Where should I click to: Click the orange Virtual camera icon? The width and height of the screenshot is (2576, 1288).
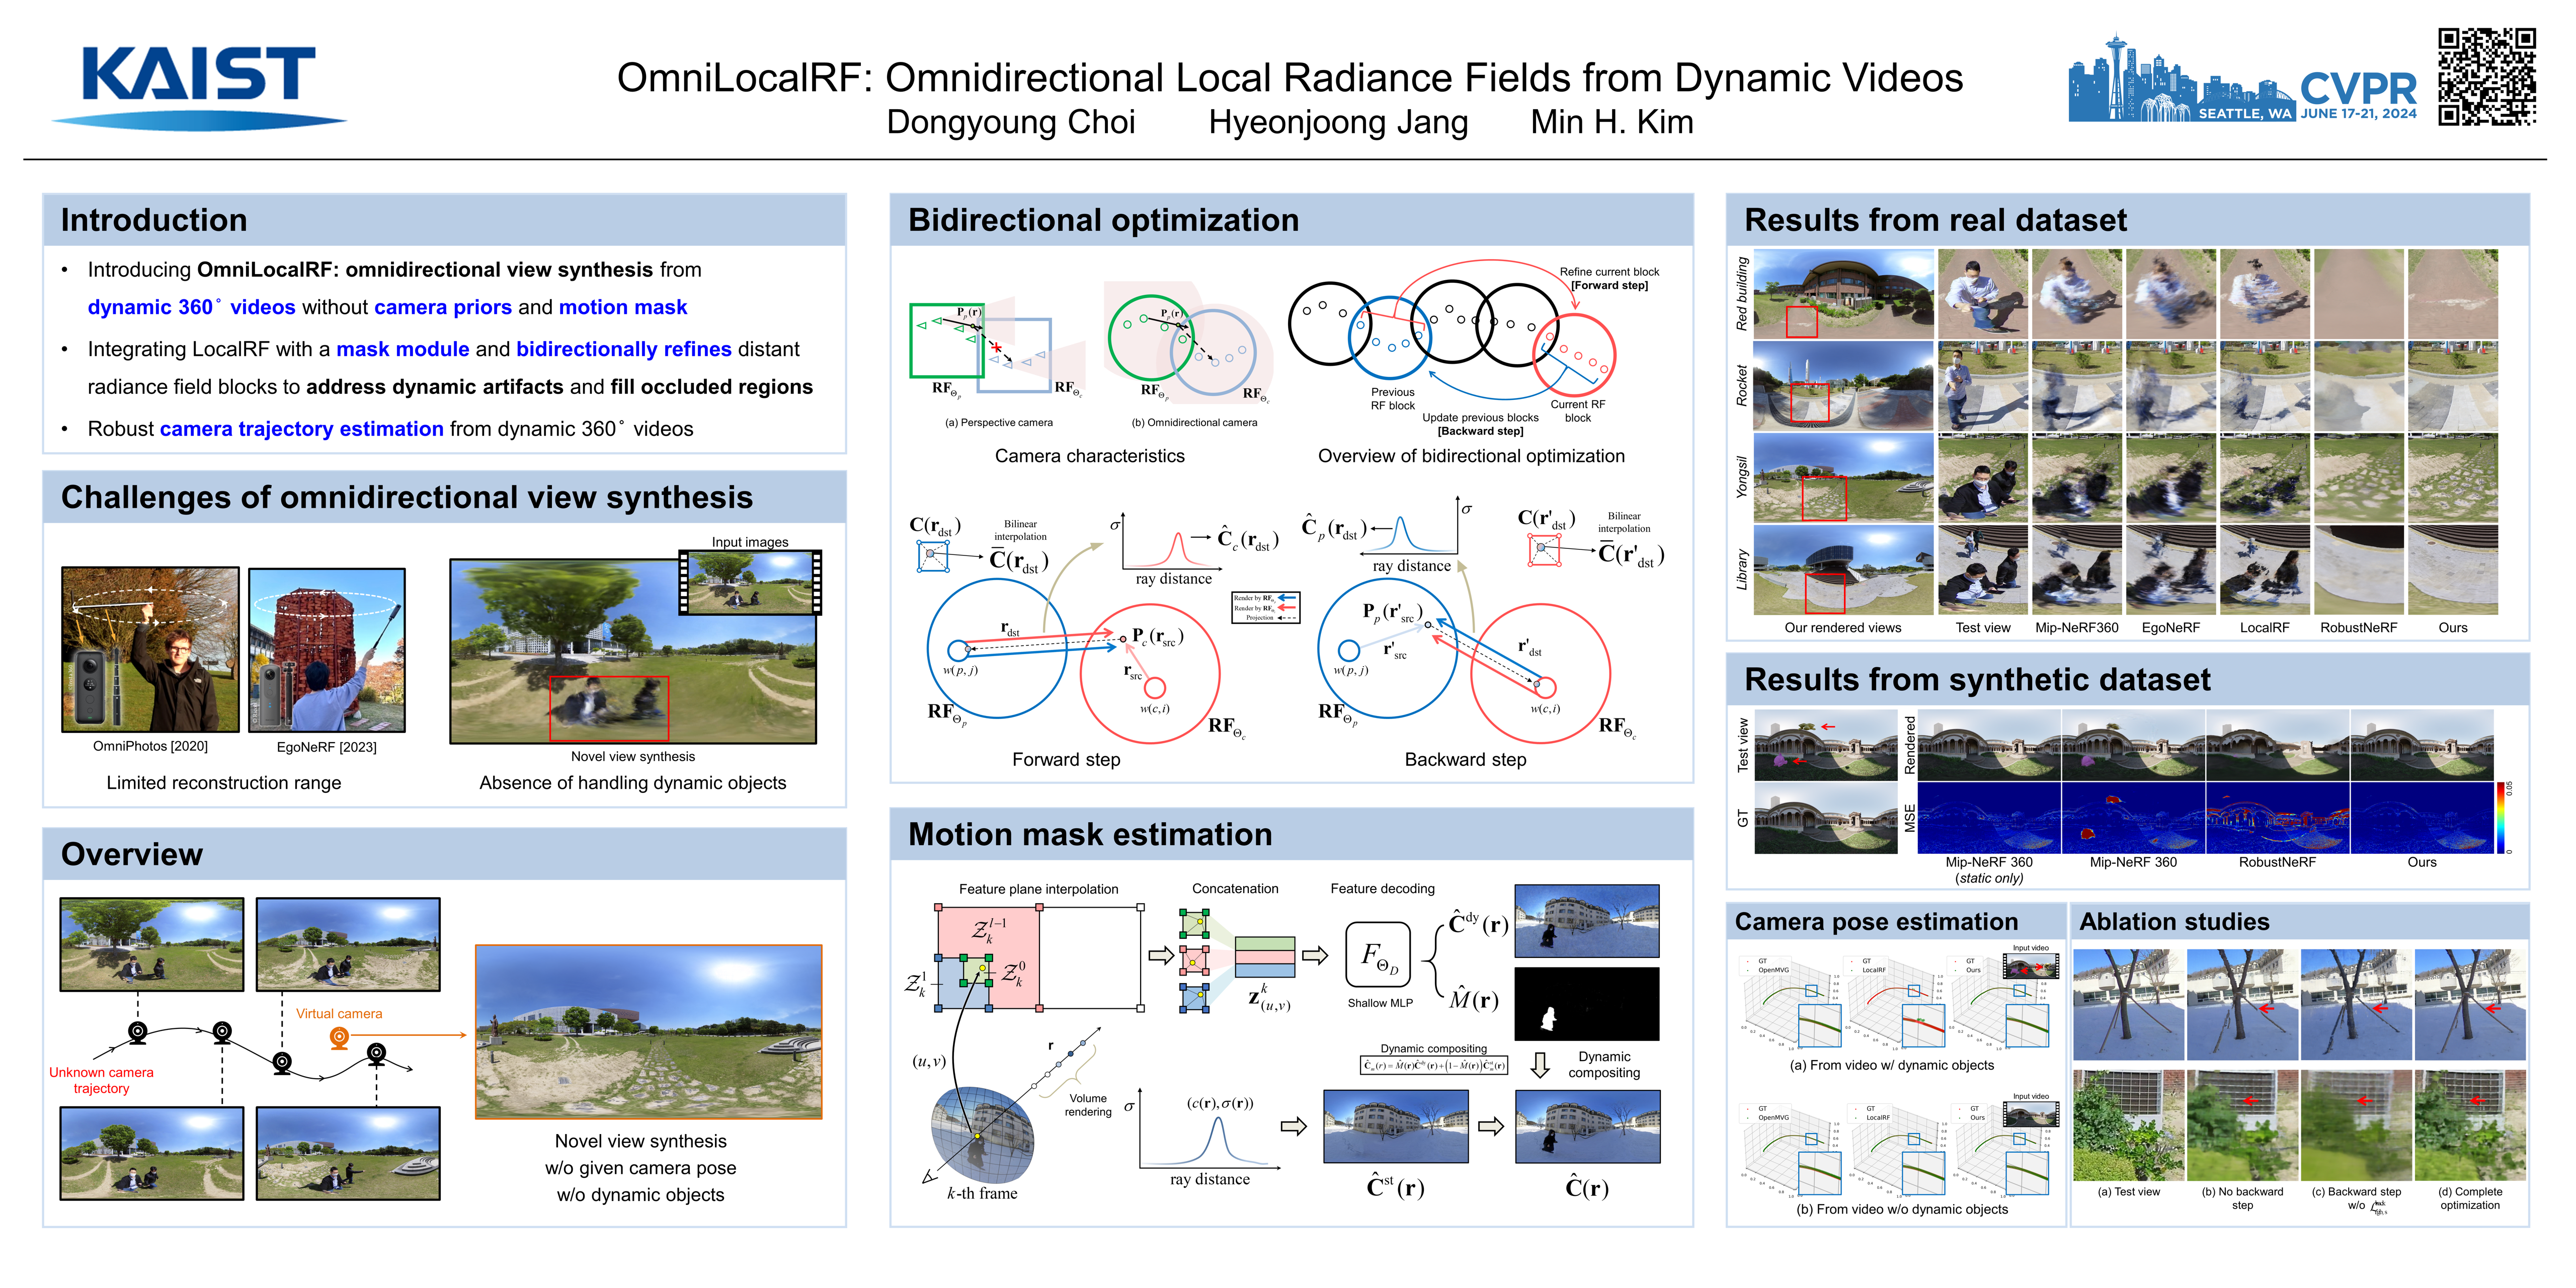click(339, 1038)
